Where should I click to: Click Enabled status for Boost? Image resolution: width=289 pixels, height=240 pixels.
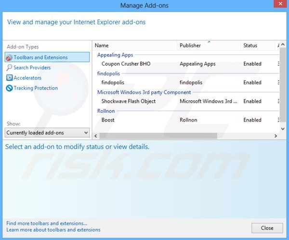[x=252, y=120]
